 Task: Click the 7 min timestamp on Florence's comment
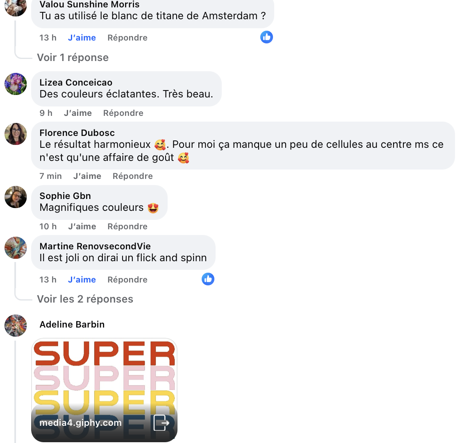point(50,176)
